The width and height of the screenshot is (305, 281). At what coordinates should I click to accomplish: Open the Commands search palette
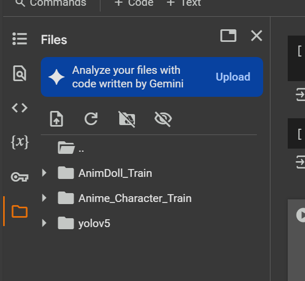[51, 3]
